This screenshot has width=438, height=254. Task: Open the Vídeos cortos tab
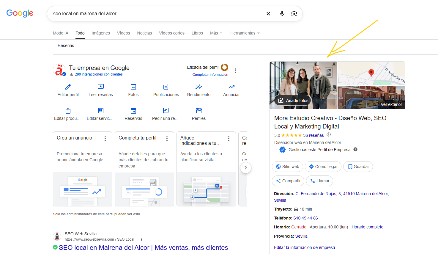pos(172,33)
